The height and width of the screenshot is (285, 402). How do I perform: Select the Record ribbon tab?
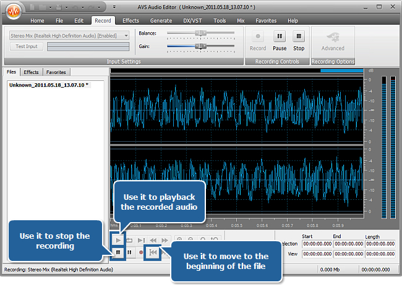(103, 21)
